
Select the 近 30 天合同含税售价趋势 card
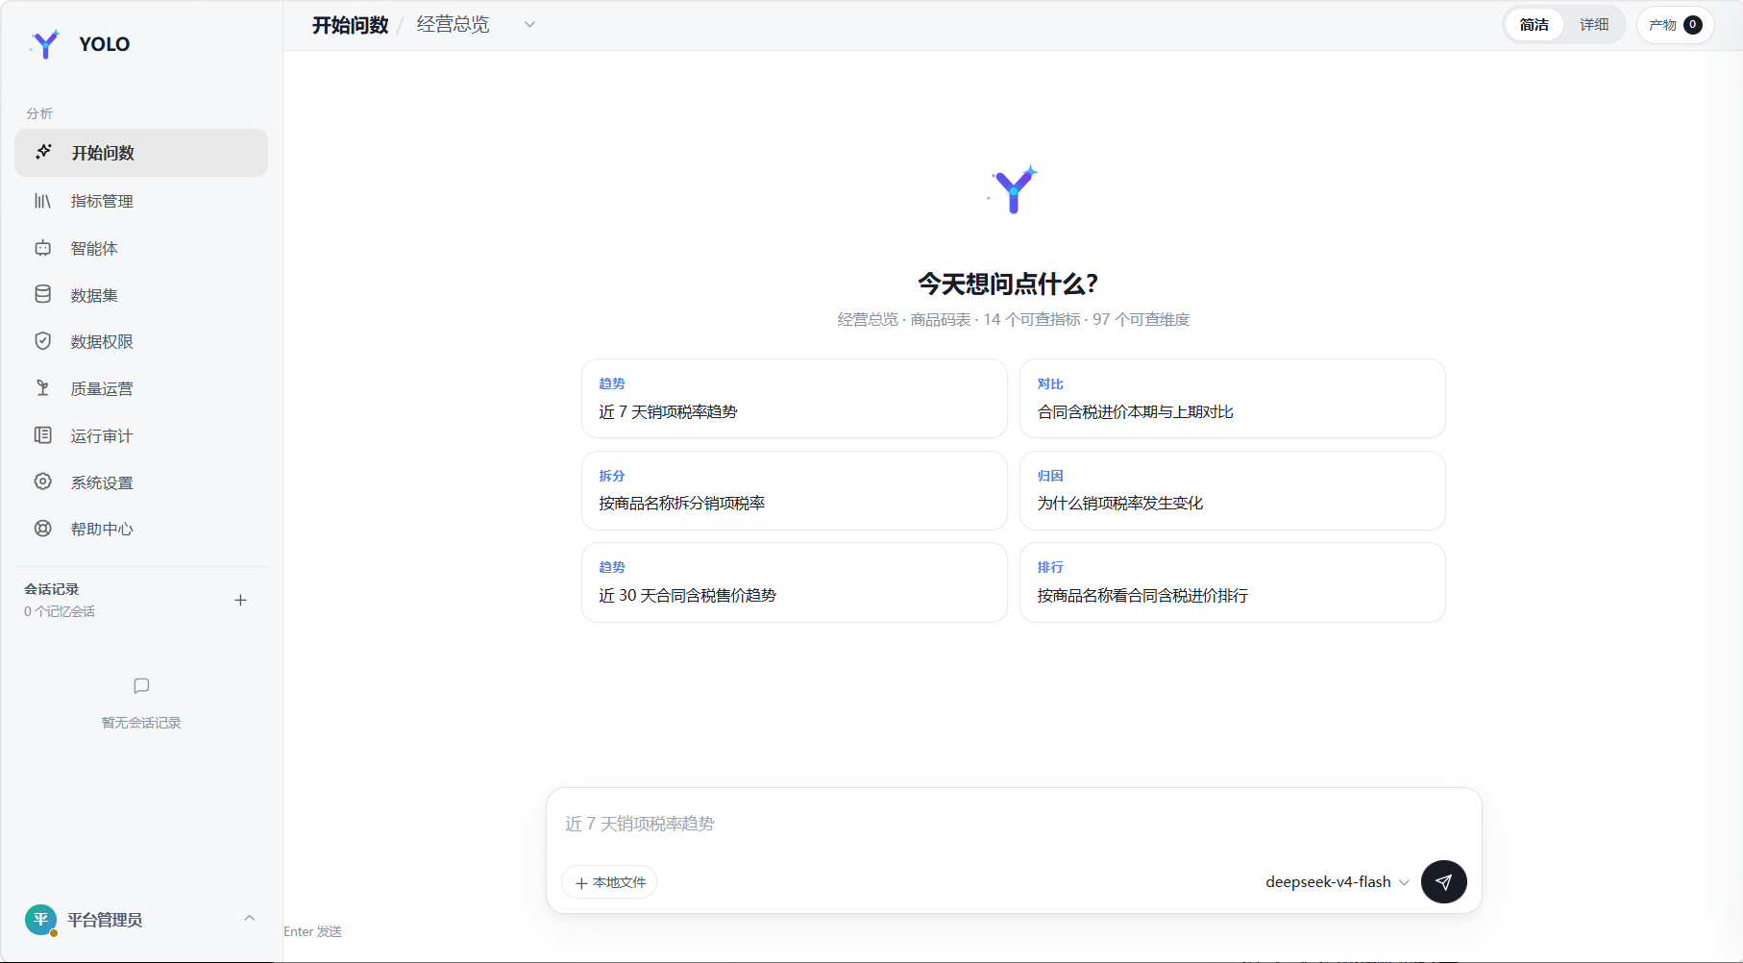click(795, 582)
